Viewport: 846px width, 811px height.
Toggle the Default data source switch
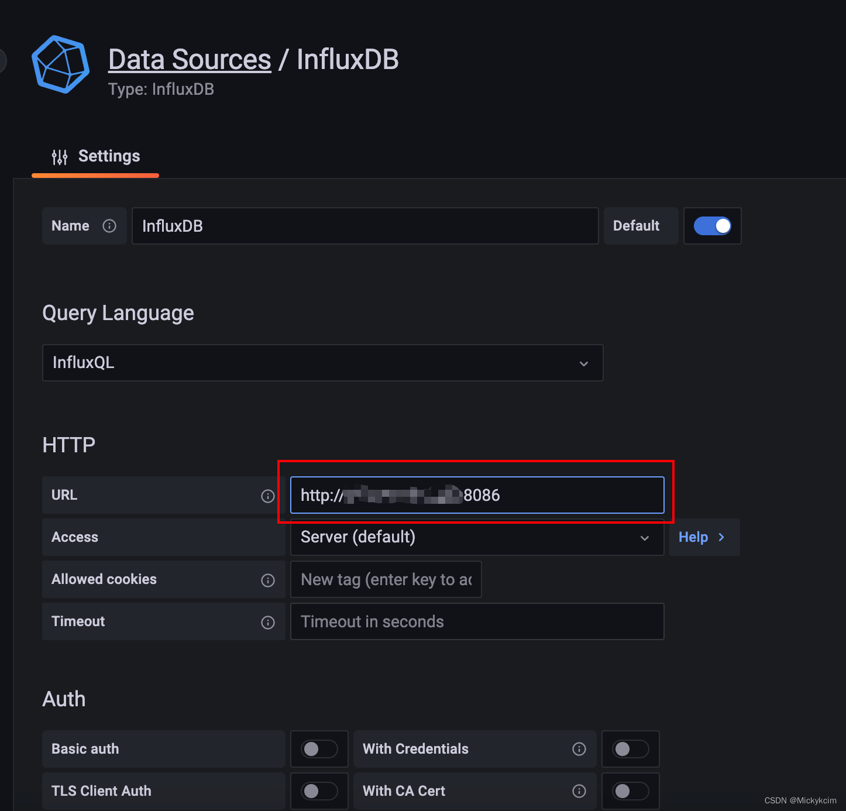pos(712,226)
